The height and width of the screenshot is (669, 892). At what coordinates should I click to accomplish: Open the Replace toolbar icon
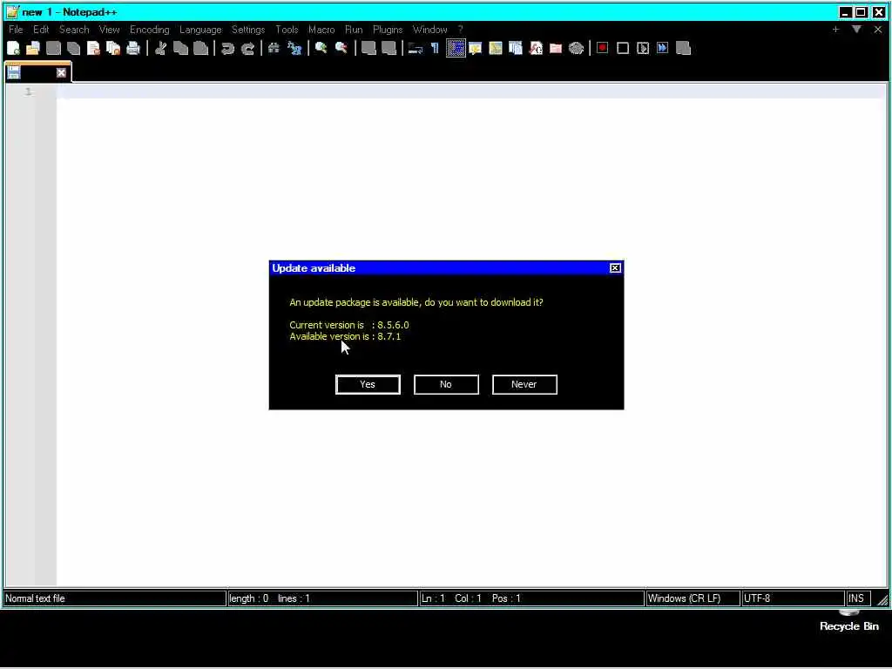click(294, 49)
